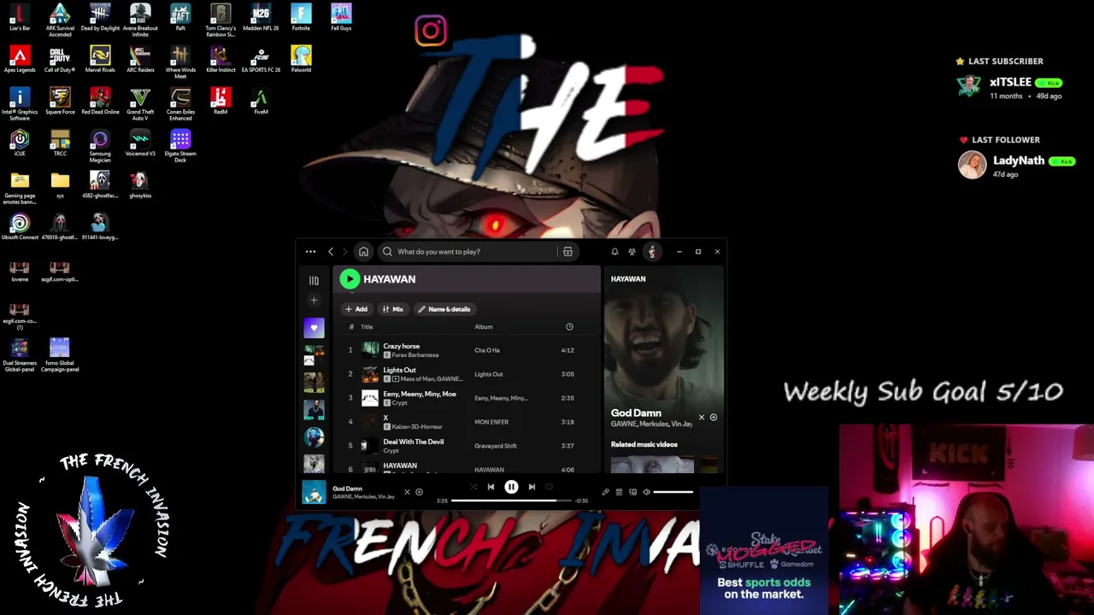The height and width of the screenshot is (615, 1094).
Task: Open the album link 'Cha O Ha'
Action: 487,350
